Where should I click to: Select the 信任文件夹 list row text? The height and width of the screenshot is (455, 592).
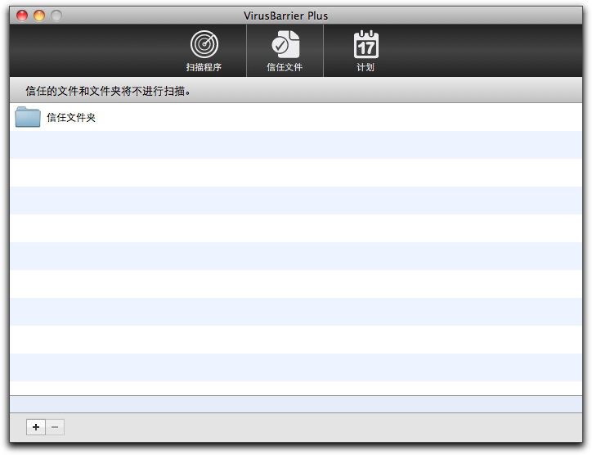coord(71,118)
